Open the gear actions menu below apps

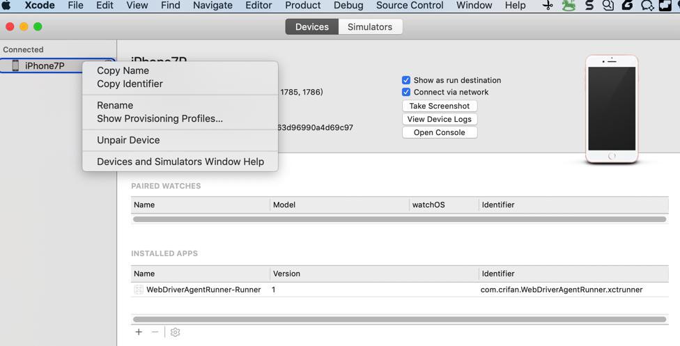pyautogui.click(x=175, y=332)
